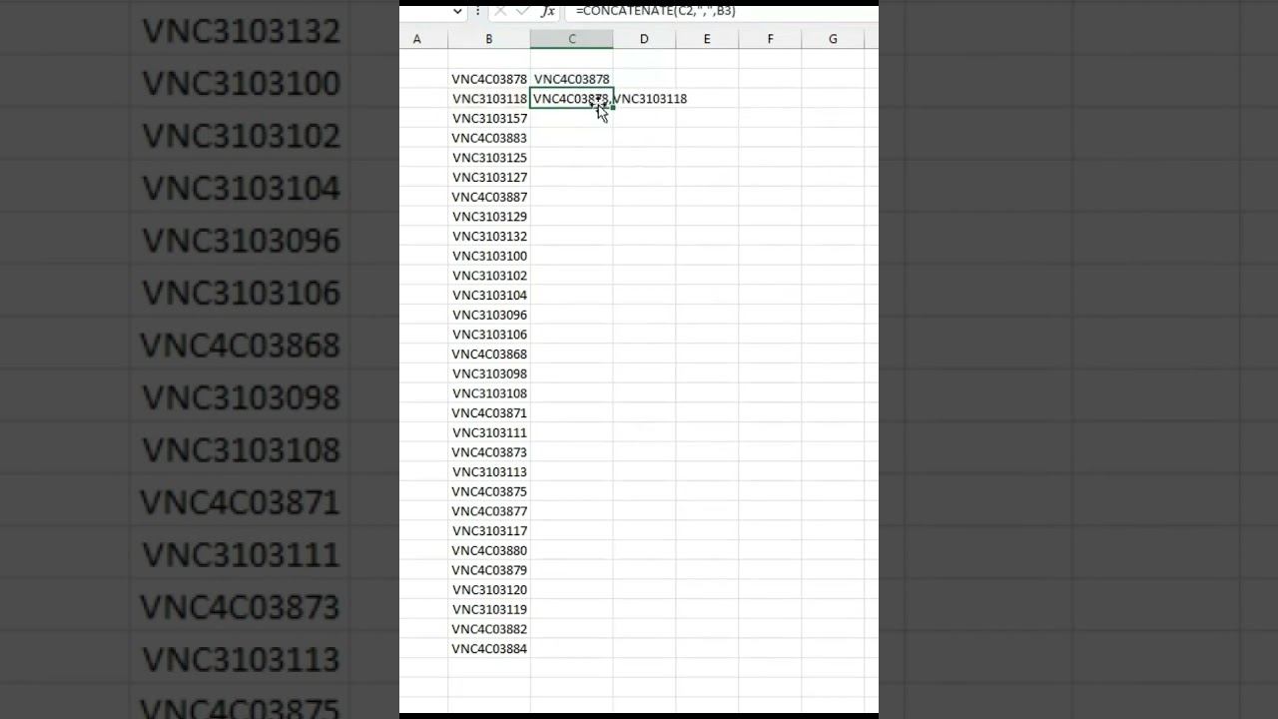Viewport: 1278px width, 719px height.
Task: Select cell VNC3103108
Action: pyautogui.click(x=489, y=393)
